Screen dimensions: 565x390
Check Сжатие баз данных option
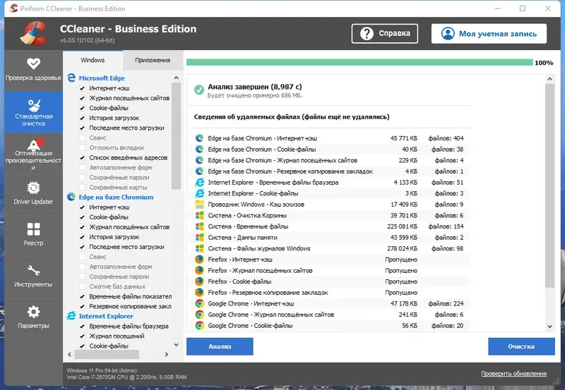tap(82, 286)
